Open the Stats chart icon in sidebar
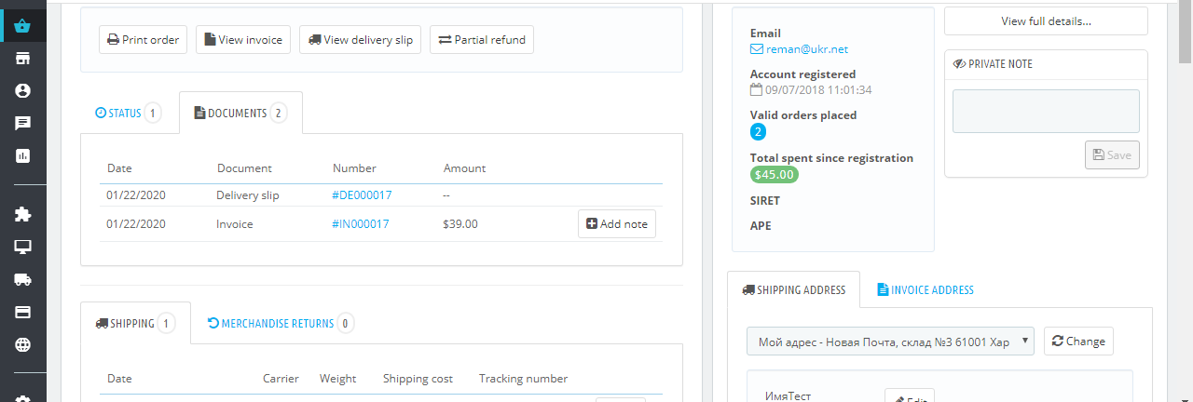Viewport: 1193px width, 402px height. (23, 155)
